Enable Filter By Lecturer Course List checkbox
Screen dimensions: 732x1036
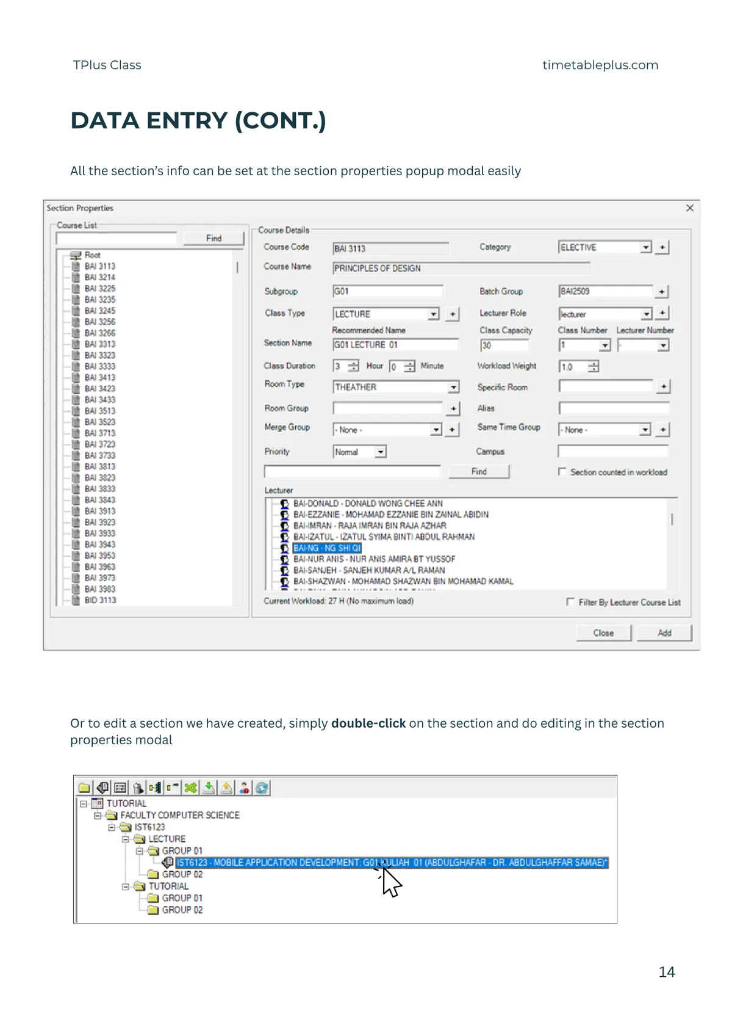point(570,602)
